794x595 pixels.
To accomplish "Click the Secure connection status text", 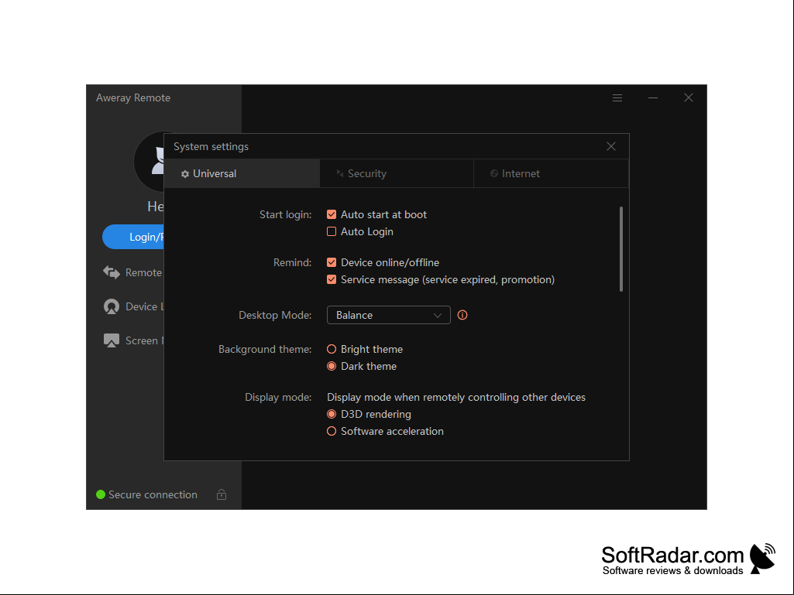I will click(x=153, y=495).
